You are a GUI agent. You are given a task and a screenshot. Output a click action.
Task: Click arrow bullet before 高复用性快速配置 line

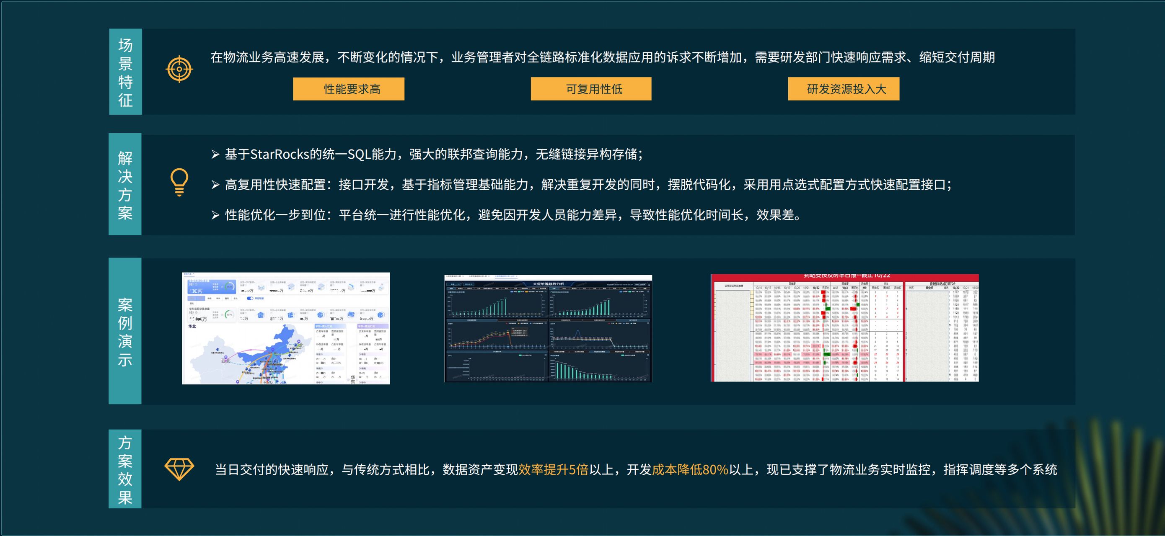(215, 185)
